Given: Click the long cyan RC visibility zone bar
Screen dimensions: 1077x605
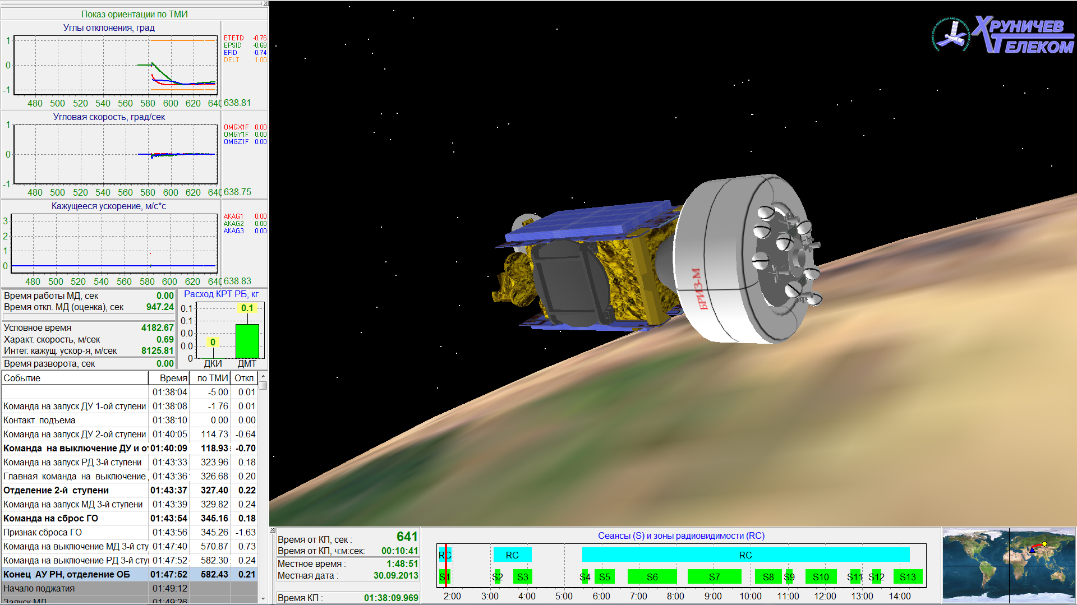Looking at the screenshot, I should coord(745,555).
